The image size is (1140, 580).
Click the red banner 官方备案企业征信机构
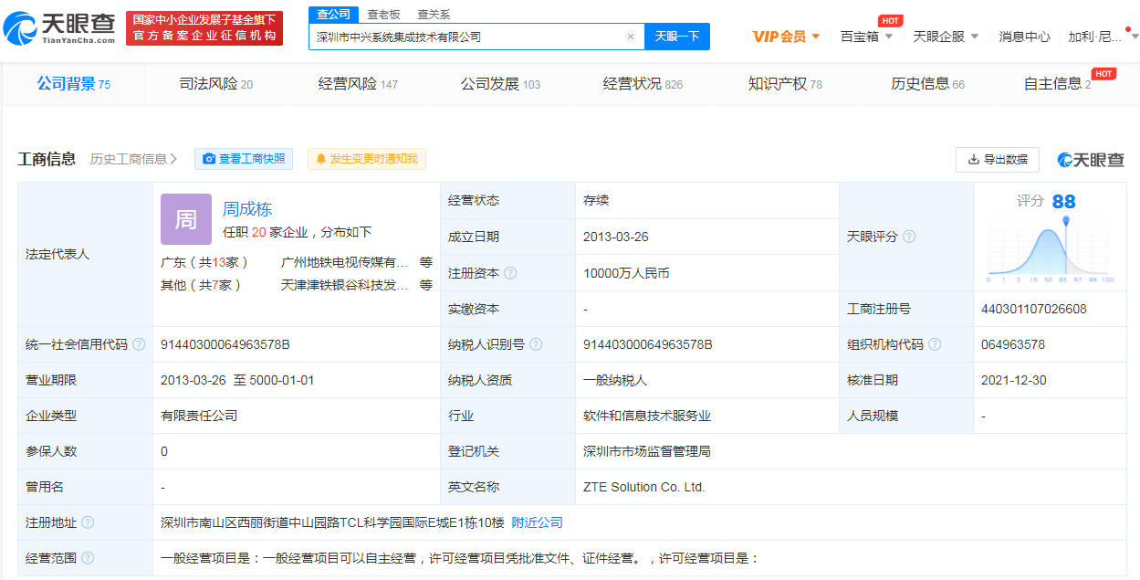pos(204,28)
